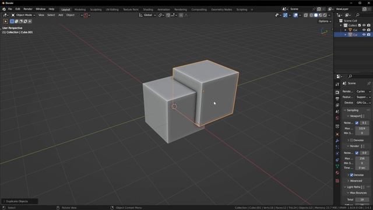Open the Device GPU Compute dropdown
Screen dimensions: 373x210
click(363, 103)
